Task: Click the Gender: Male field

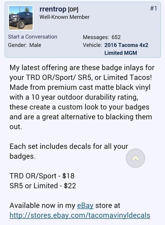Action: click(x=24, y=45)
